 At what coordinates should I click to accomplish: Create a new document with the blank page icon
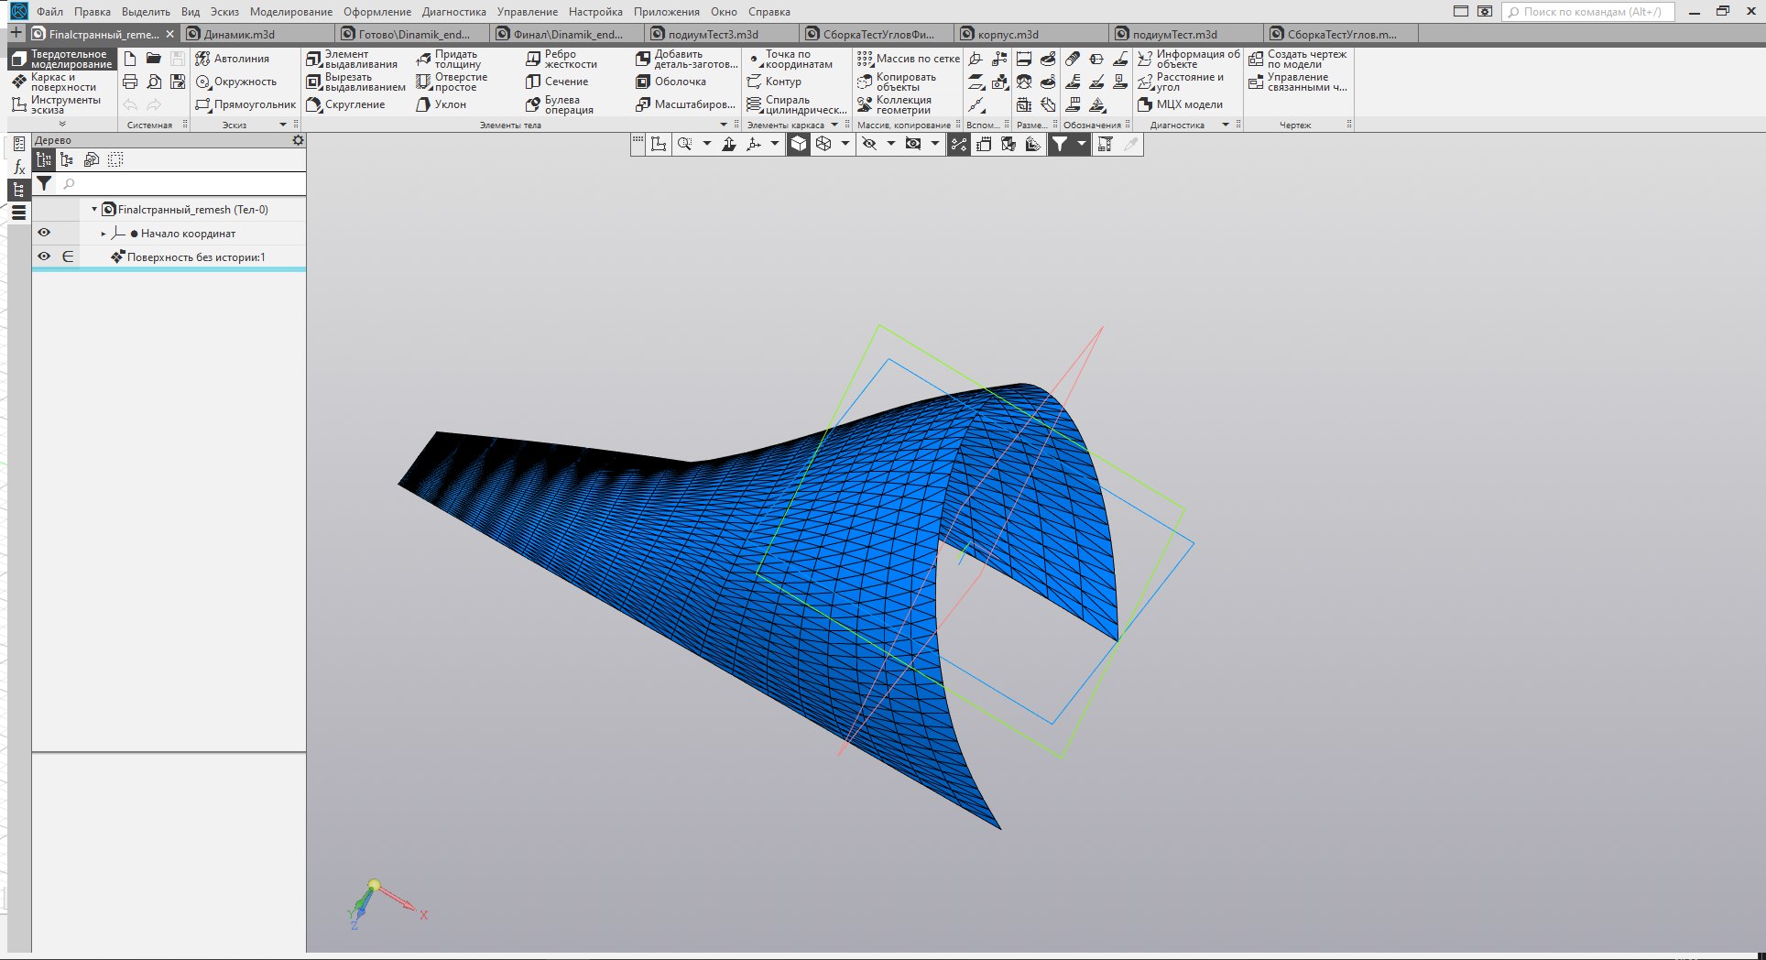pyautogui.click(x=130, y=59)
